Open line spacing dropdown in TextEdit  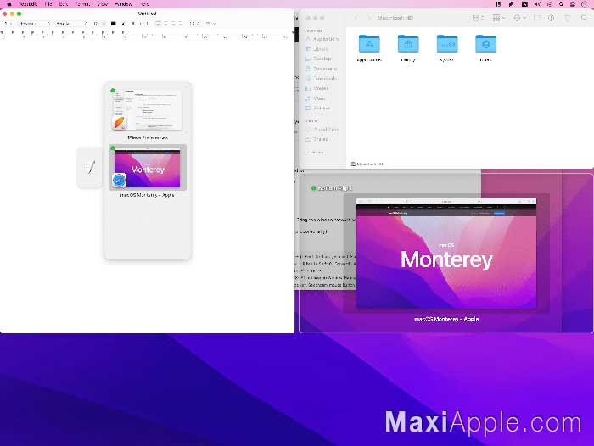[x=194, y=24]
